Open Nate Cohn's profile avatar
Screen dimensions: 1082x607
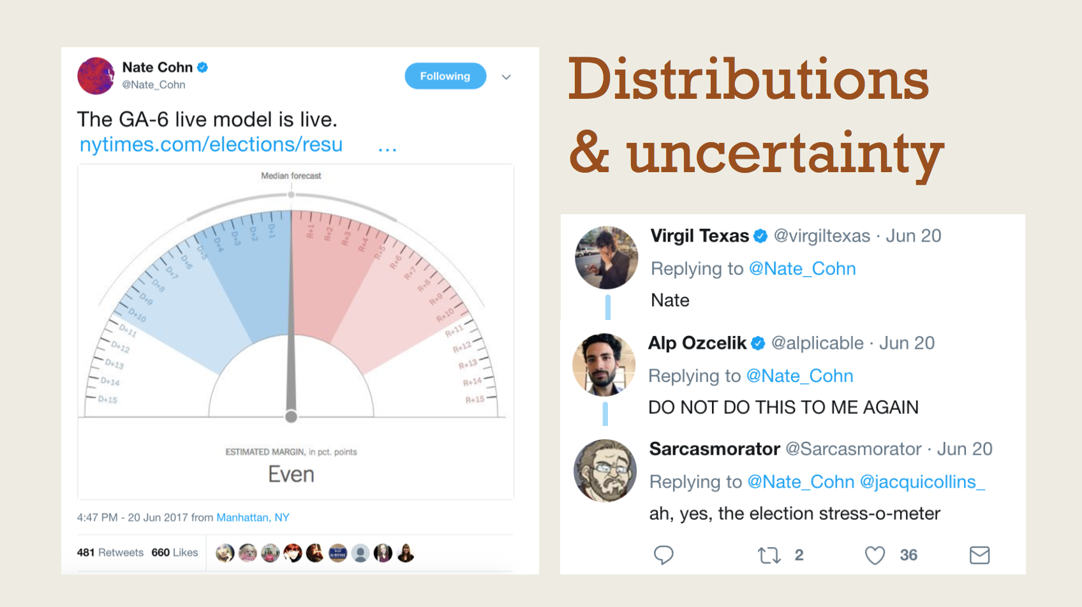click(96, 76)
